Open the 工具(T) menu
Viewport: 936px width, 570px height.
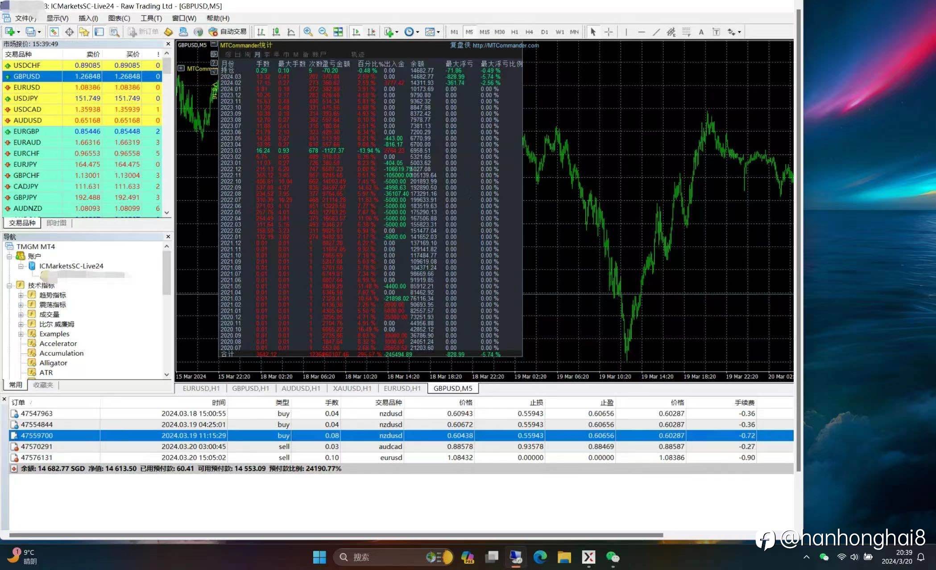coord(151,18)
